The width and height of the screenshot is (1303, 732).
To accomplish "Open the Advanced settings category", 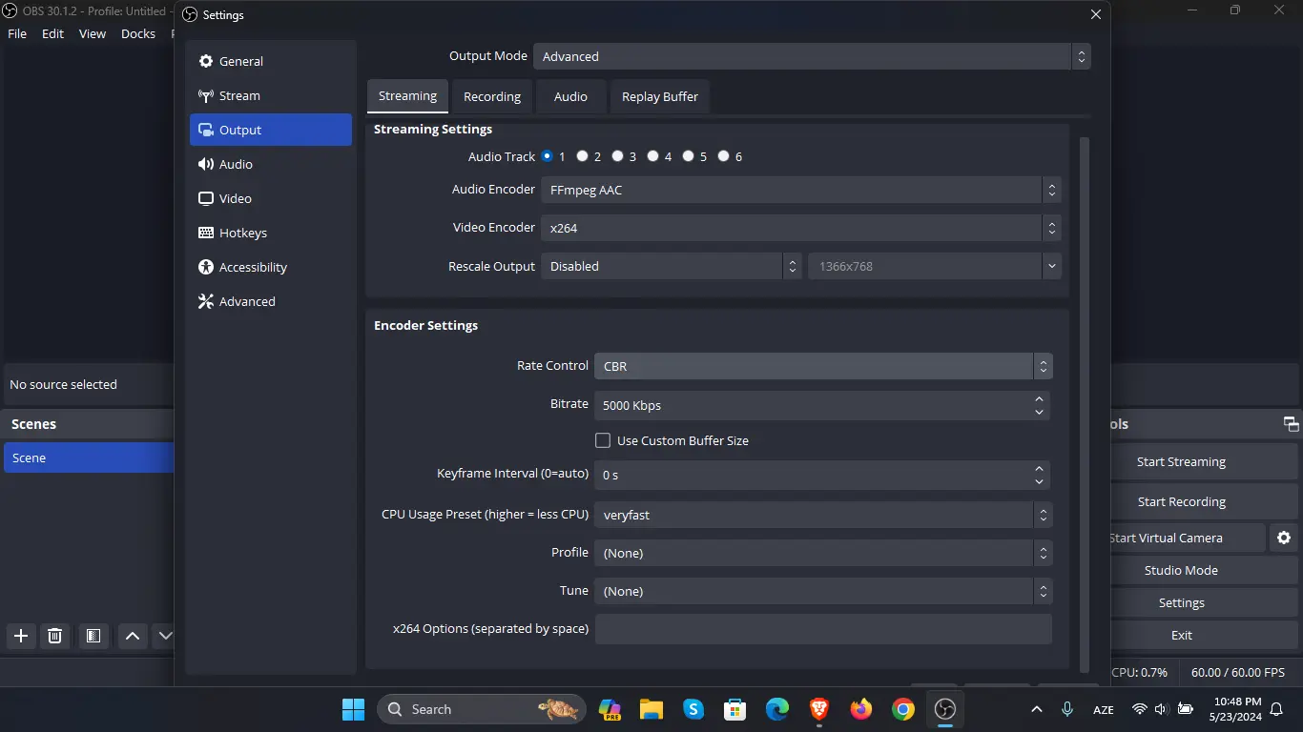I will tap(271, 301).
